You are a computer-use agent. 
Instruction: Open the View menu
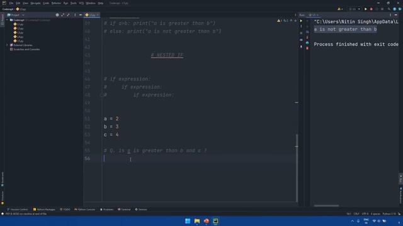click(25, 3)
